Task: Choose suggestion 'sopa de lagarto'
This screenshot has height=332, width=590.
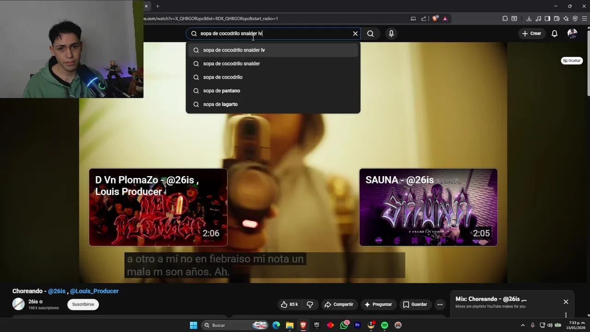Action: tap(273, 104)
